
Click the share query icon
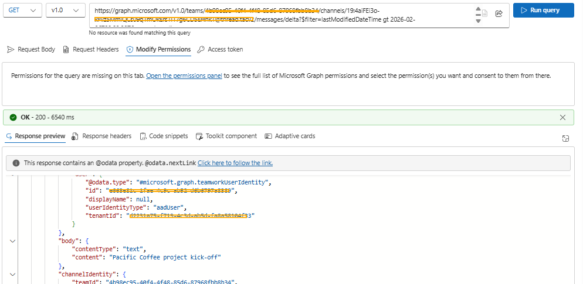tap(499, 13)
